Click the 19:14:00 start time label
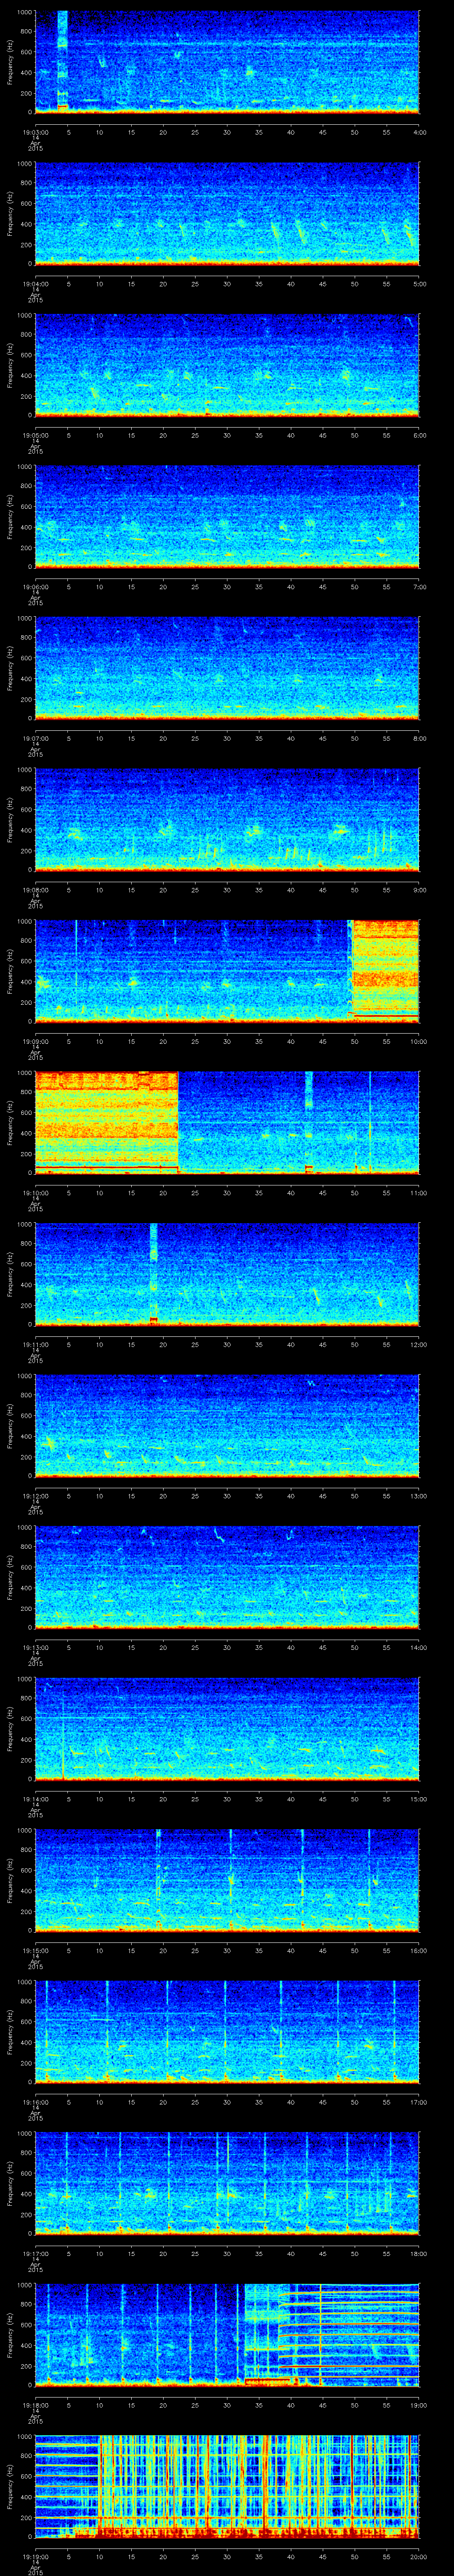The image size is (454, 2576). coord(35,1799)
